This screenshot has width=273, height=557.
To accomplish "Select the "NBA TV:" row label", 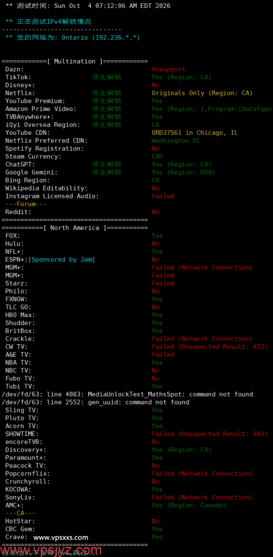I will coord(18,362).
